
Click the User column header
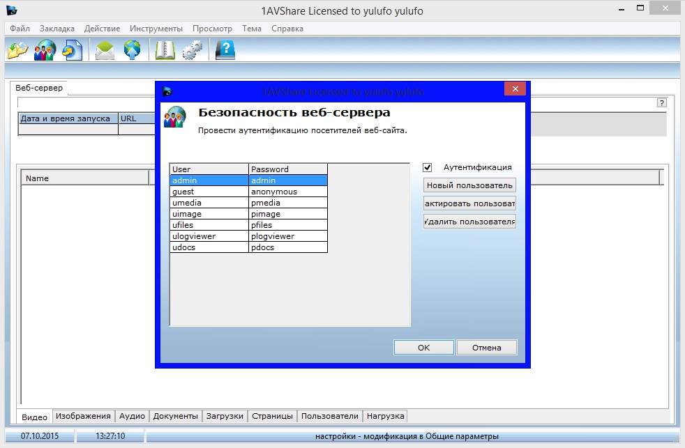[x=209, y=169]
